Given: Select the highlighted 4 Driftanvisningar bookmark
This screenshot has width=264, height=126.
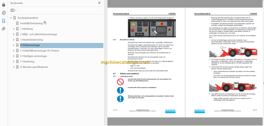Looking at the screenshot, I should tap(62, 45).
